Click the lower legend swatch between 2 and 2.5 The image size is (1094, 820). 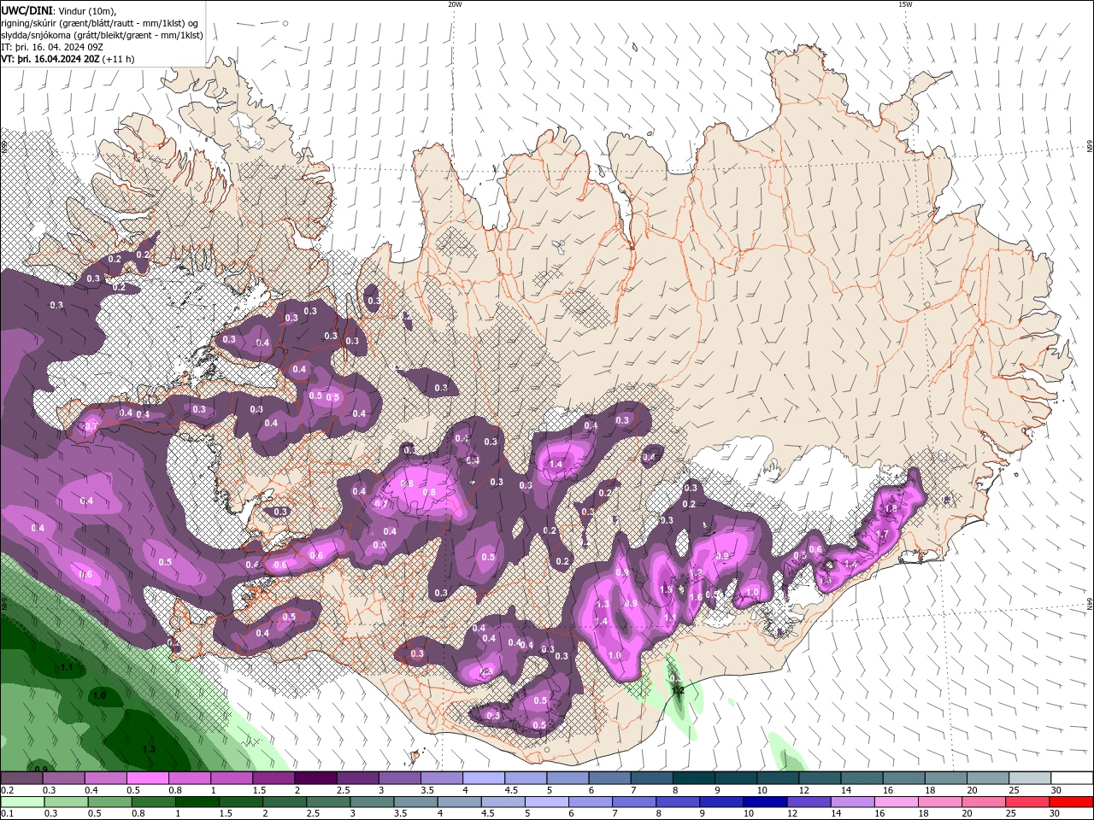click(284, 802)
